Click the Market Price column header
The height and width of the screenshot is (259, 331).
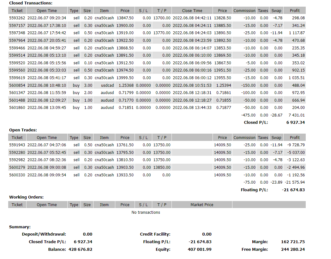202,205
